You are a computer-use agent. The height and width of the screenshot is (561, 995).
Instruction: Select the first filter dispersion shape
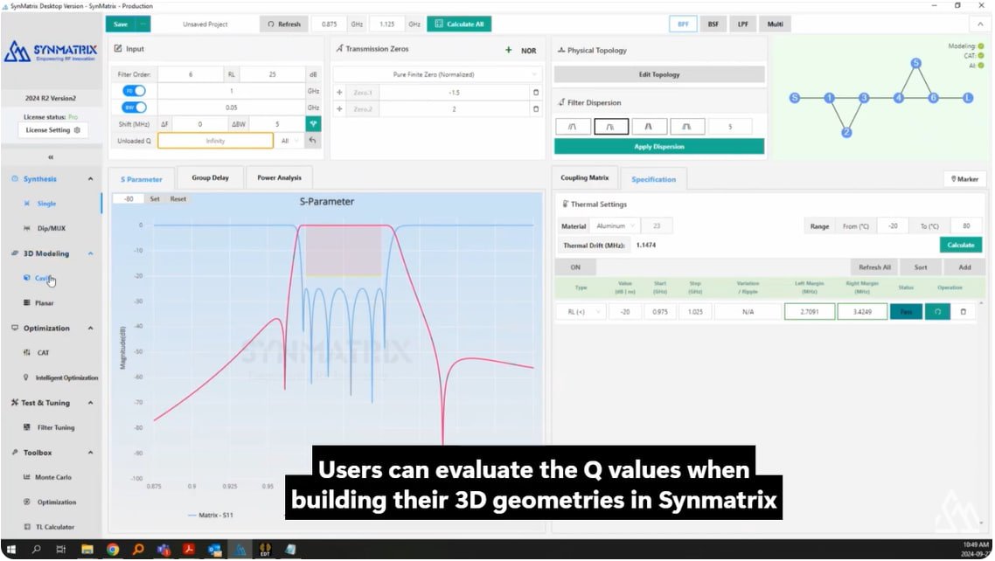pyautogui.click(x=573, y=127)
